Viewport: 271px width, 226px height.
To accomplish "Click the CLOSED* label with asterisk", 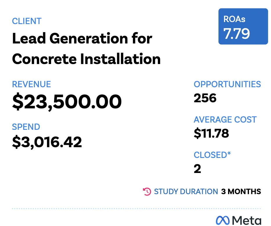I will (x=212, y=155).
